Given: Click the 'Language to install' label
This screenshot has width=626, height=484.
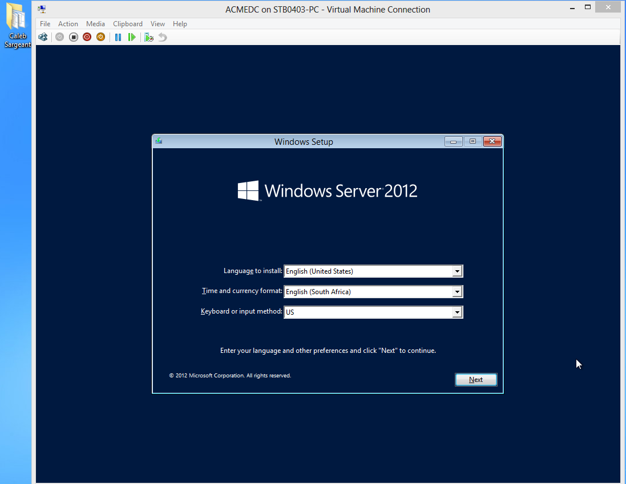Looking at the screenshot, I should pyautogui.click(x=253, y=271).
